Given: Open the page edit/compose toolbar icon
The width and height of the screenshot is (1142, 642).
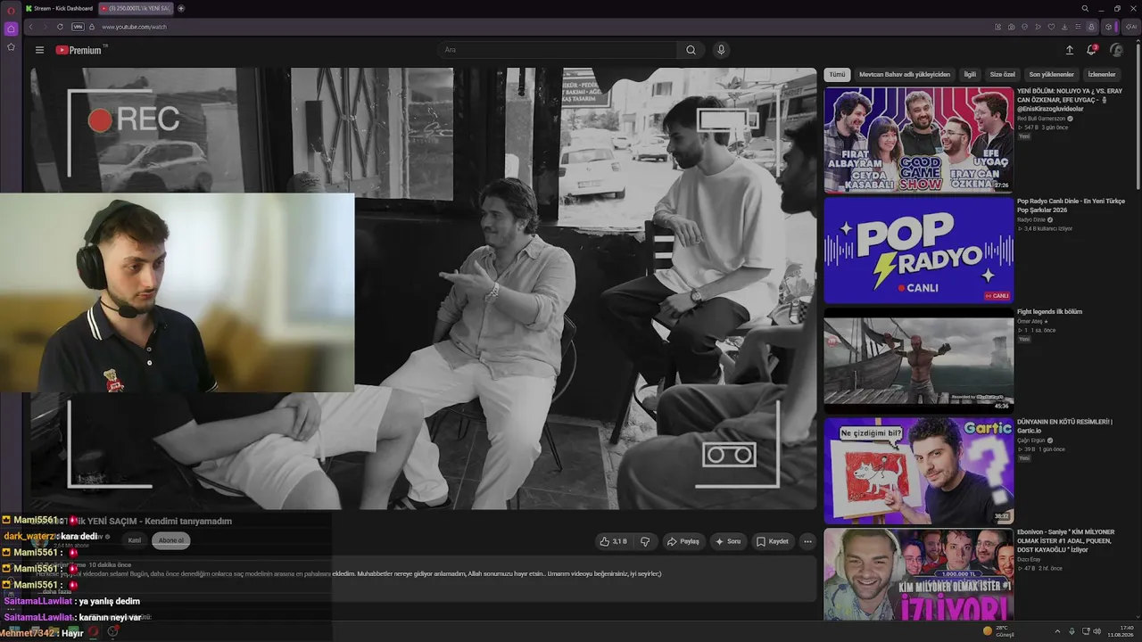Looking at the screenshot, I should coord(997,27).
